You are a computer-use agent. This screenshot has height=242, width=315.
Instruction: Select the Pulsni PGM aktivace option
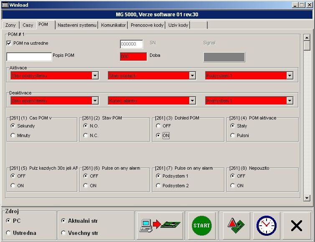[x=233, y=135]
